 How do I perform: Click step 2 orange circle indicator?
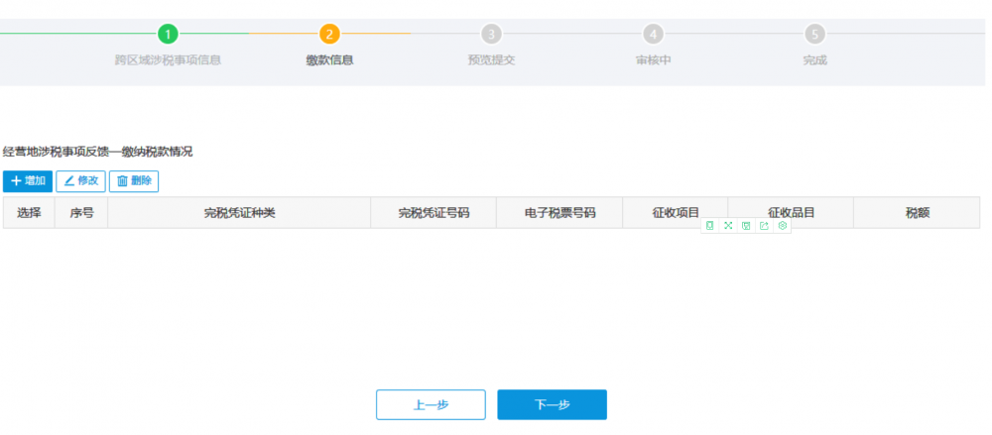[x=330, y=35]
